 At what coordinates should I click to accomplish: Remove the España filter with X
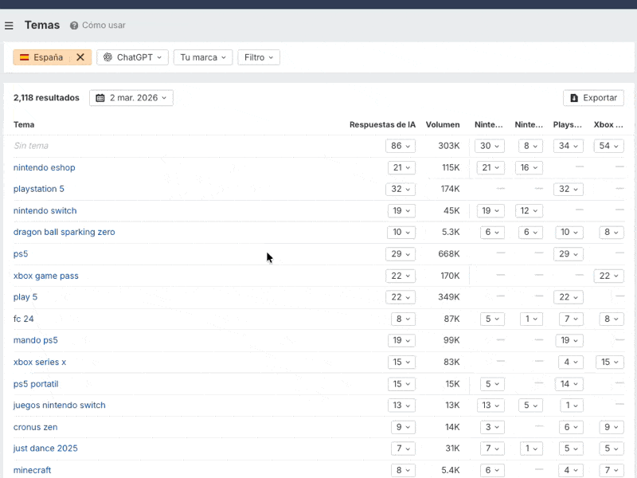click(x=80, y=57)
